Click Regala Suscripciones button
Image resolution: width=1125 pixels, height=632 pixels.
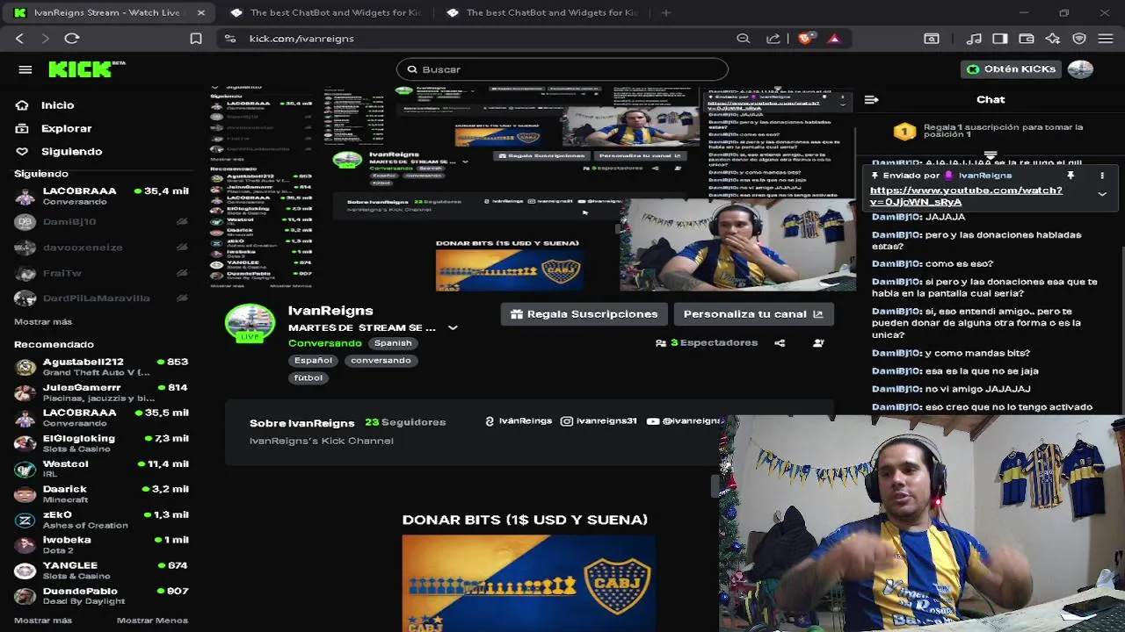tap(584, 314)
